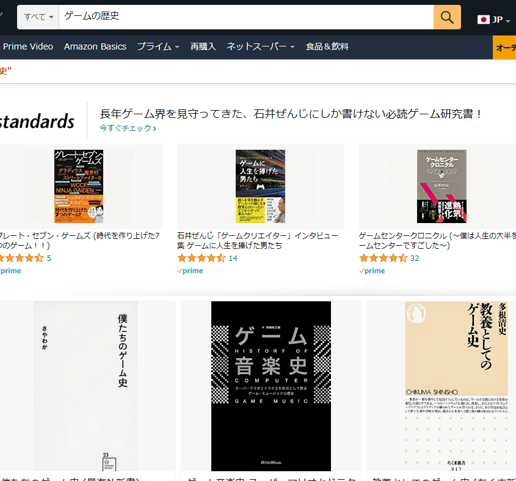Expand the ネットスーパー menu
Image resolution: width=516 pixels, height=481 pixels.
pos(261,46)
